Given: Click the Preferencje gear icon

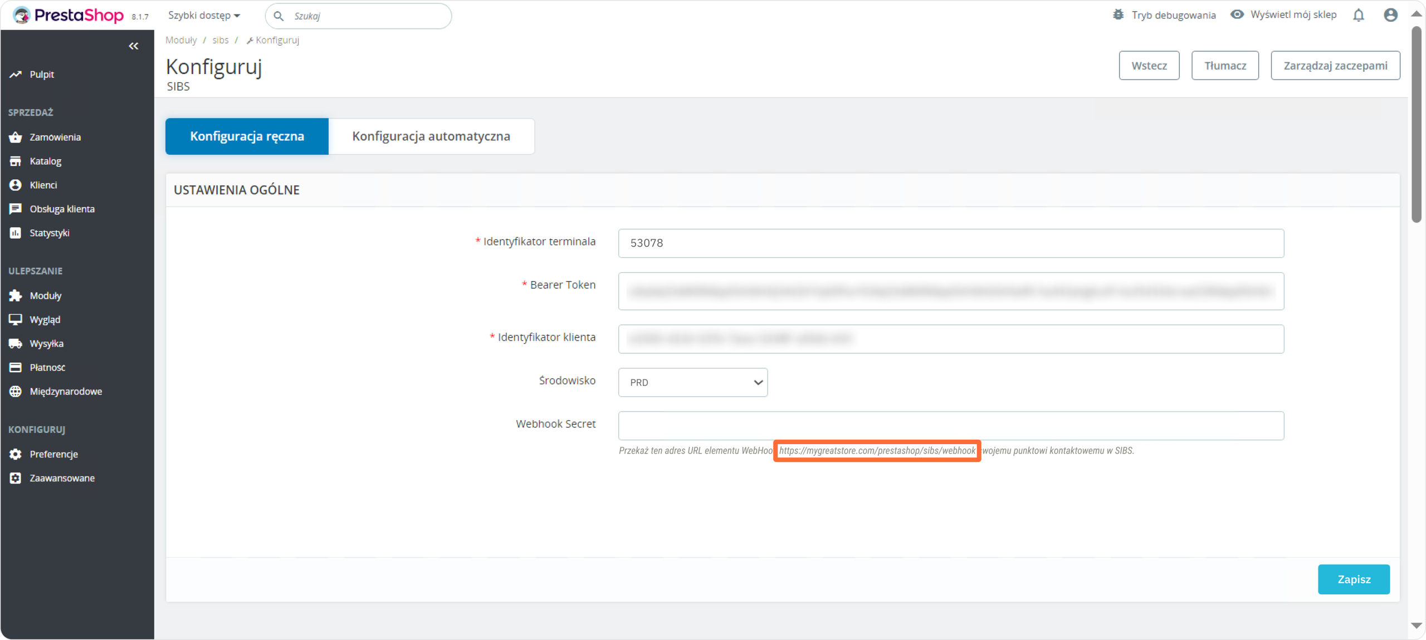Looking at the screenshot, I should point(16,454).
